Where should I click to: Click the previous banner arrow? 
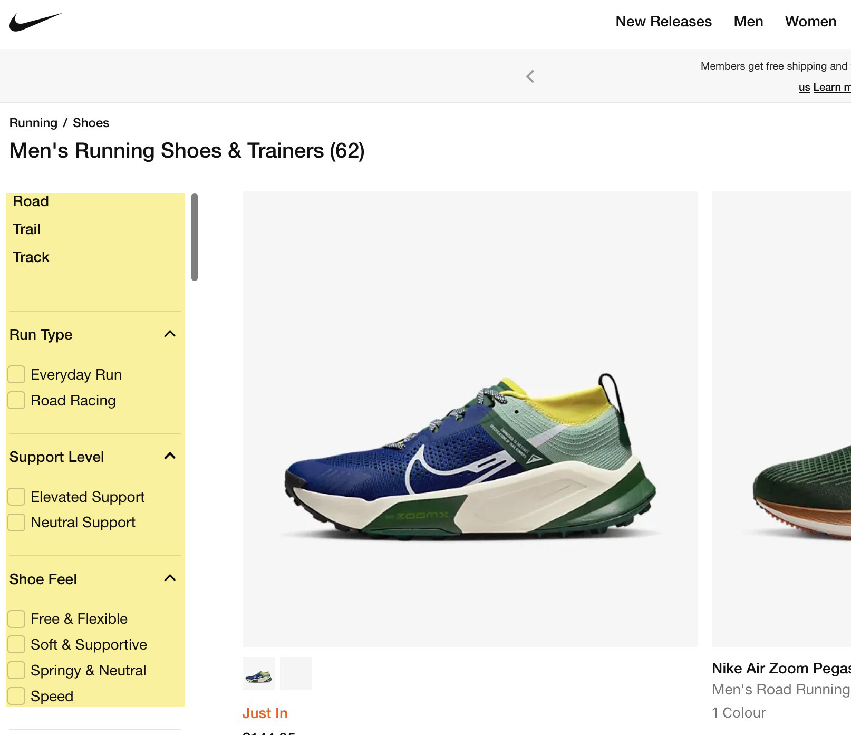(529, 76)
